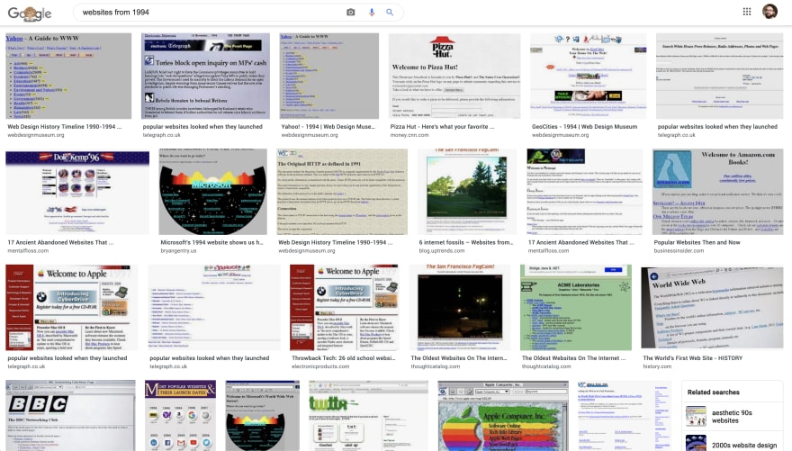The height and width of the screenshot is (451, 792).
Task: Open the 'Most Popular Websites' launch dates thumbnail
Action: click(180, 416)
